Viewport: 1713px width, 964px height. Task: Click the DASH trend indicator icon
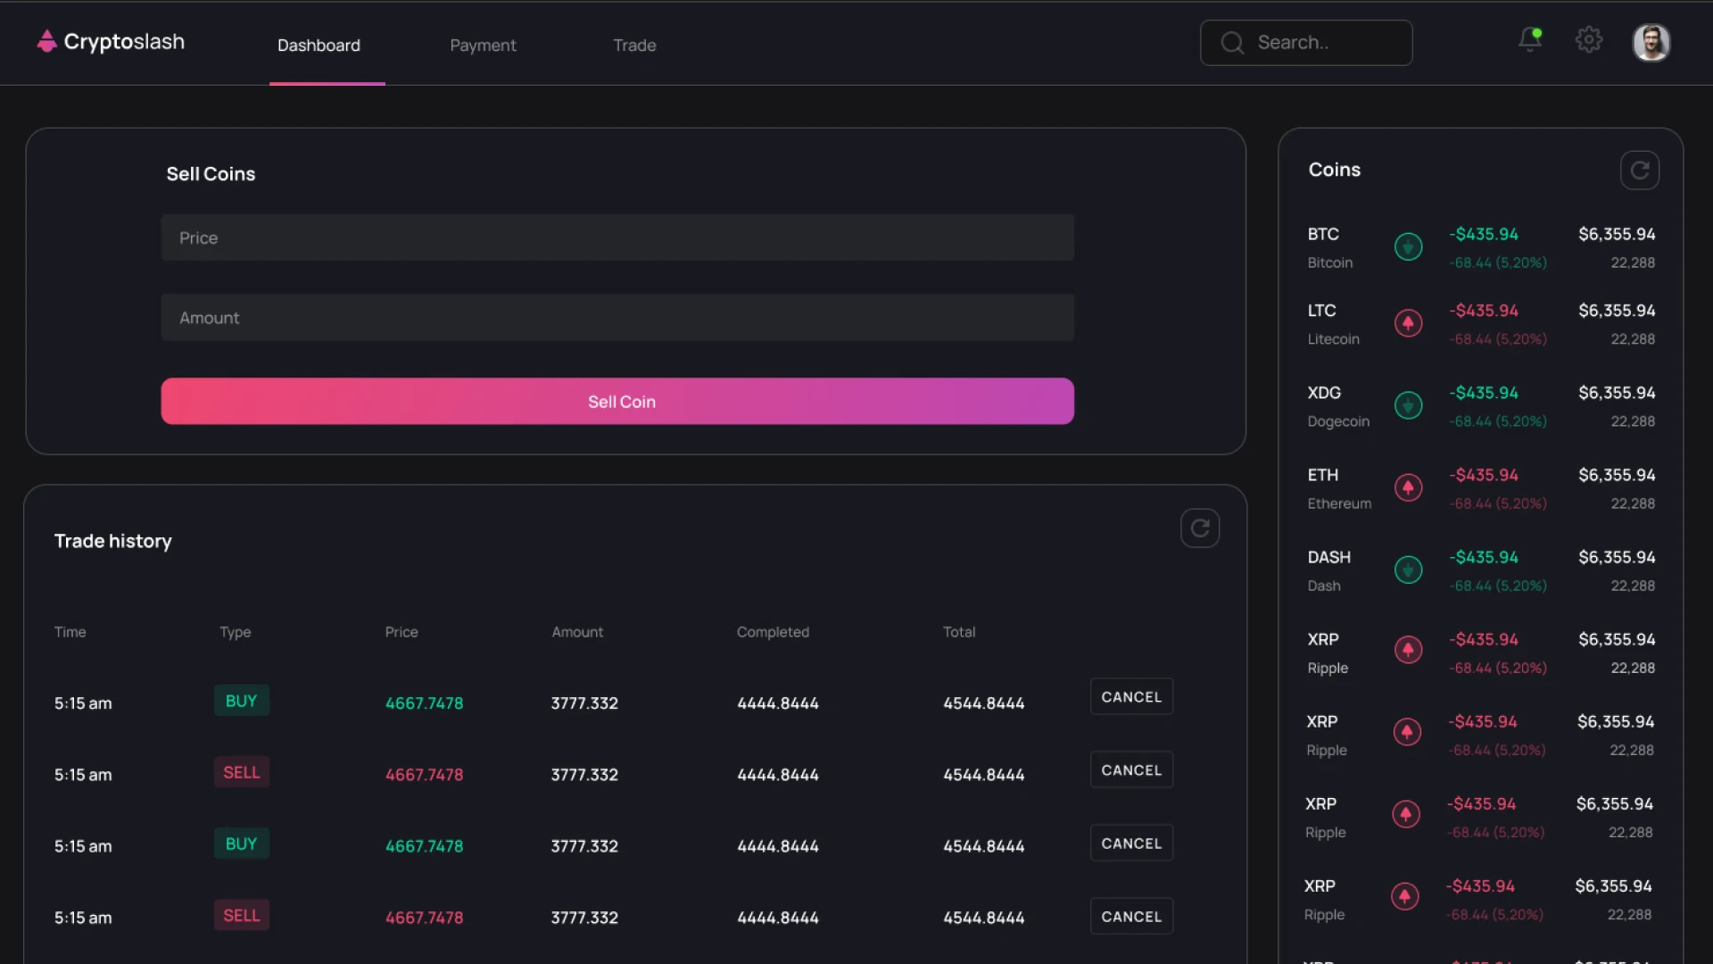(1408, 569)
